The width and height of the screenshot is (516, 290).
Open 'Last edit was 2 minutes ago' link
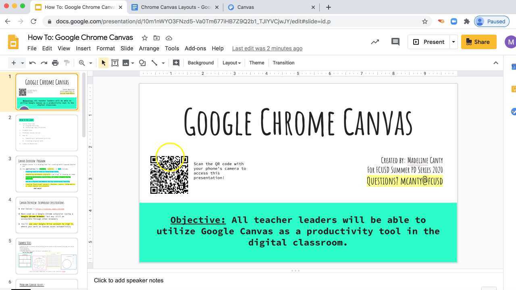[x=267, y=48]
